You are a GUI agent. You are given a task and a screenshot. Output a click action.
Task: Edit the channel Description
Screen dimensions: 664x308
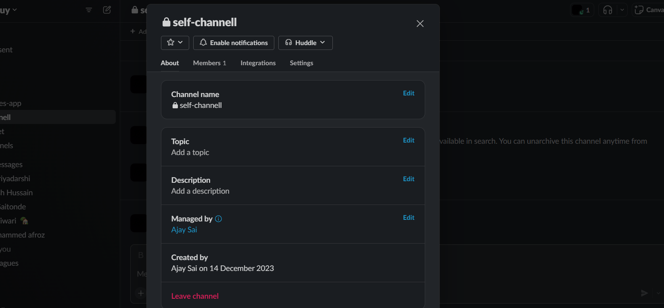(408, 179)
